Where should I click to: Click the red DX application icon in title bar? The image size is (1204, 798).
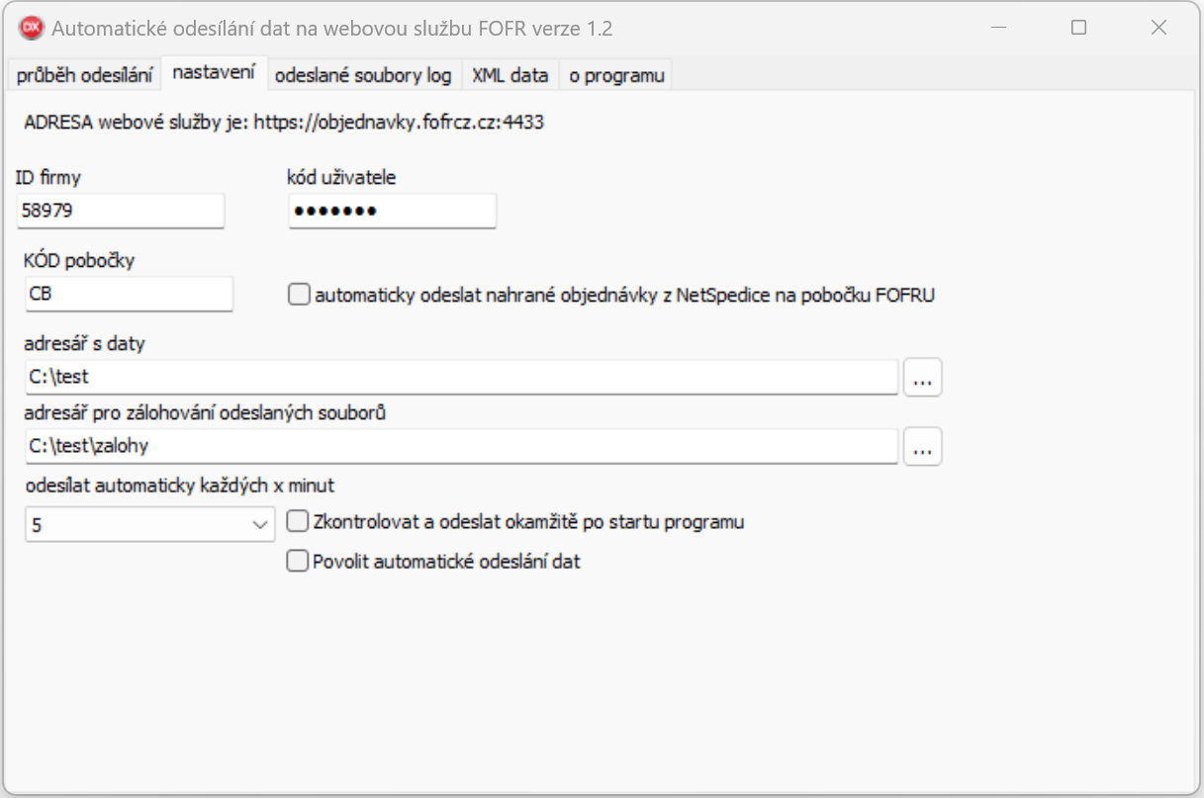coord(32,29)
